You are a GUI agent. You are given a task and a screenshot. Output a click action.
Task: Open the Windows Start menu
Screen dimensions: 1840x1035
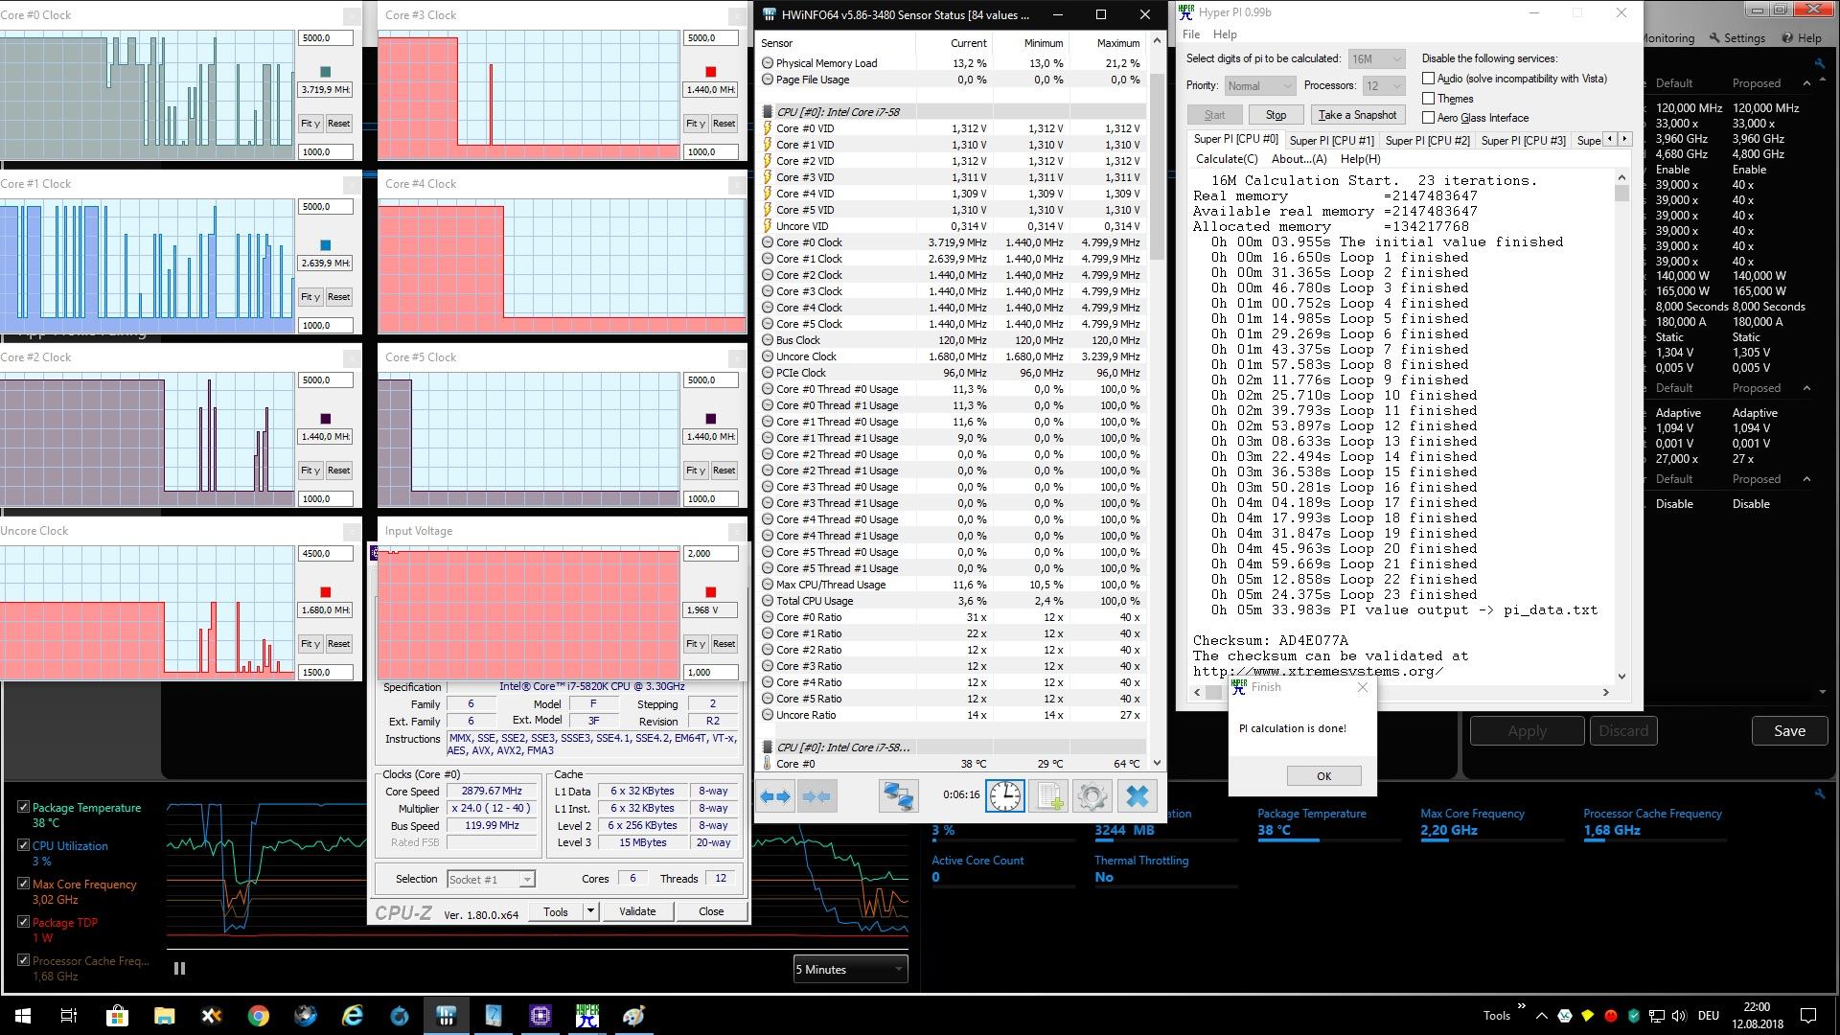[x=23, y=1016]
